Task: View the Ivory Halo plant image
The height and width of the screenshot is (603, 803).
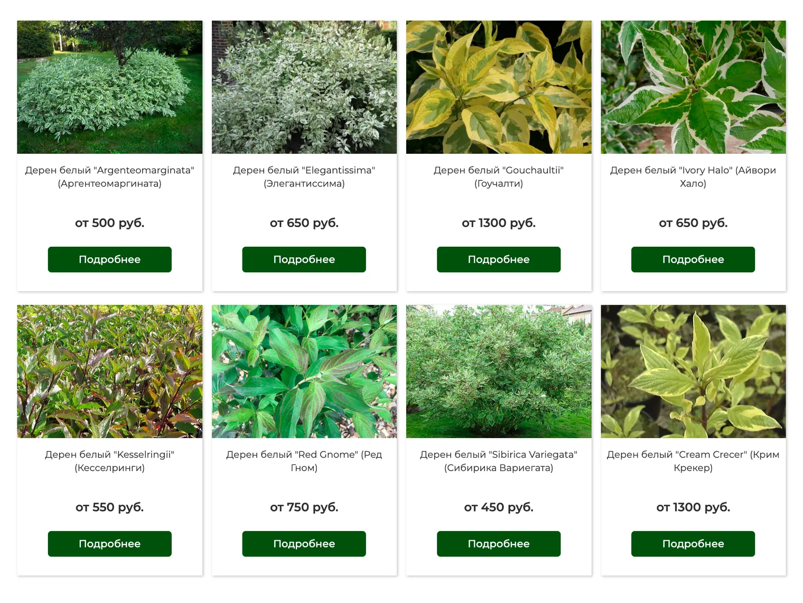Action: pos(693,87)
